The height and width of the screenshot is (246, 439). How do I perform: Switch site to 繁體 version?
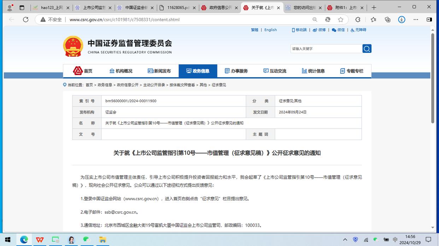point(254,30)
